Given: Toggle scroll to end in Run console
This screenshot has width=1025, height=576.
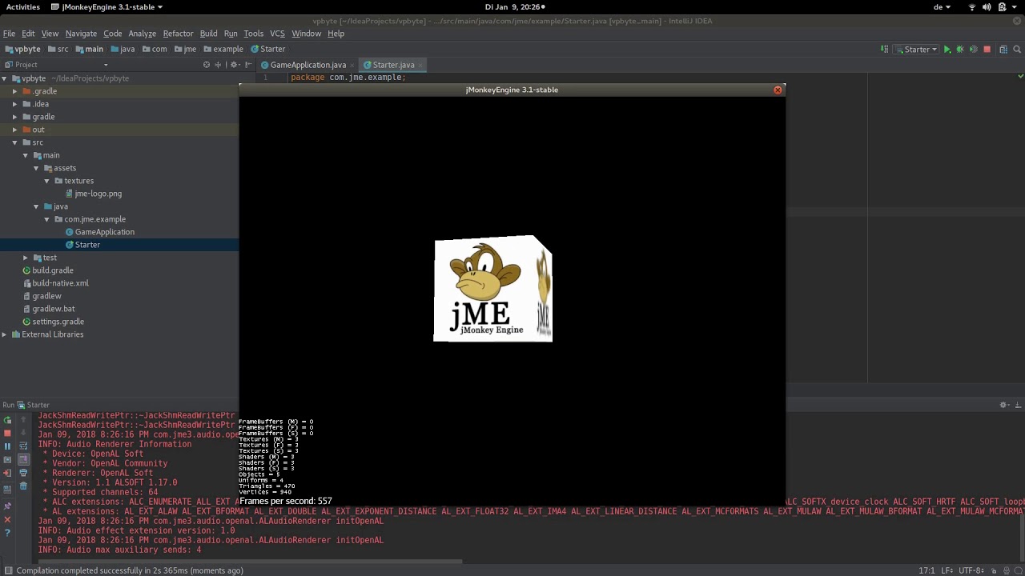Looking at the screenshot, I should point(23,459).
